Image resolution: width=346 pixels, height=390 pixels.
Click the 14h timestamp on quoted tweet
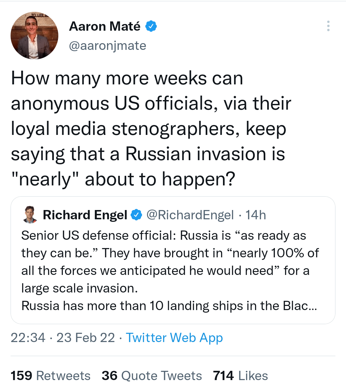pyautogui.click(x=256, y=215)
